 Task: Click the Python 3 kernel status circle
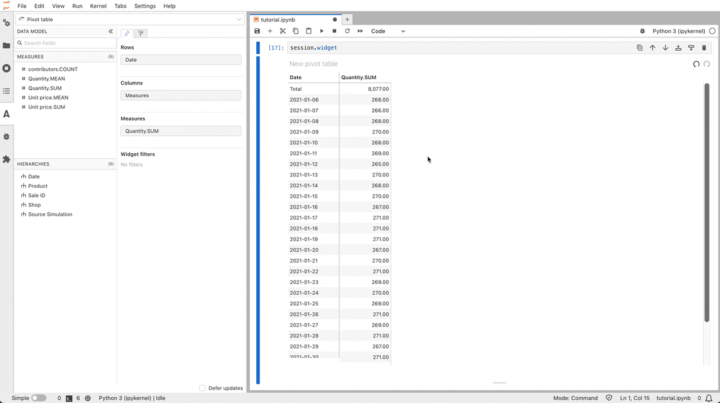(712, 31)
